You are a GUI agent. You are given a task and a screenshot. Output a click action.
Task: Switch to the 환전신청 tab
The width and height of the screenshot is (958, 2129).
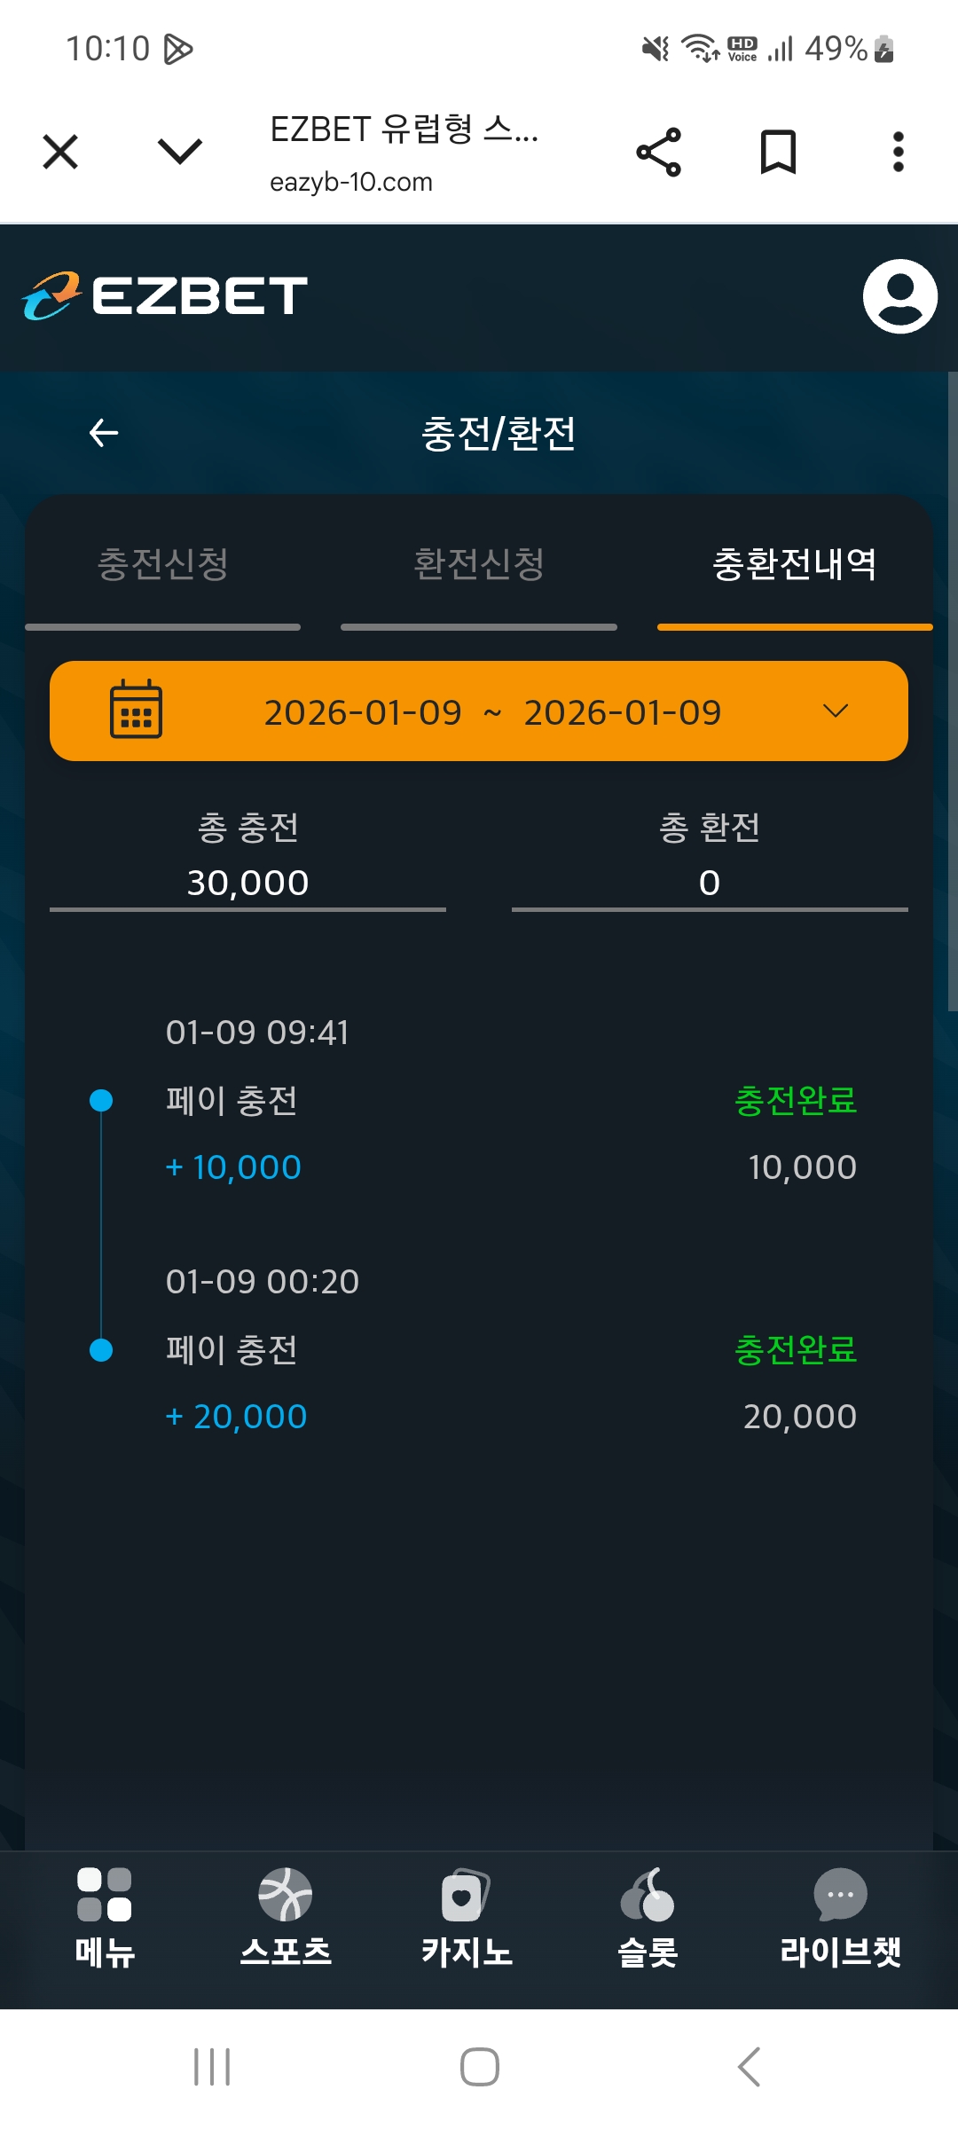pos(479,565)
